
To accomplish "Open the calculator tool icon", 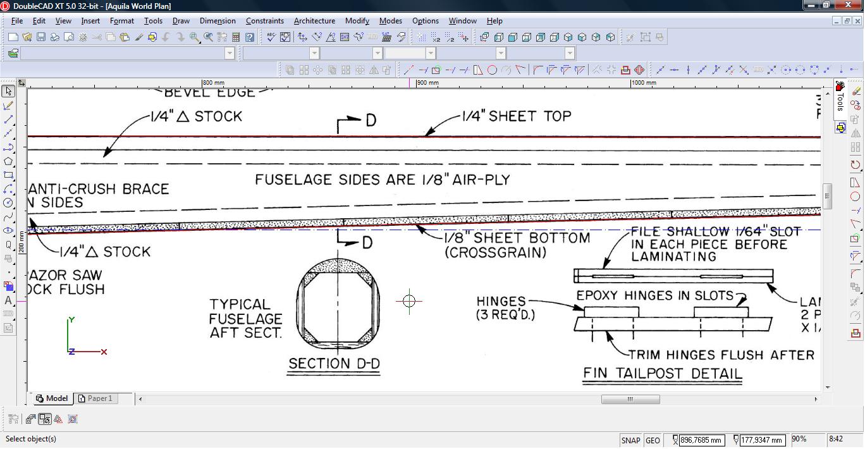I will pos(236,37).
